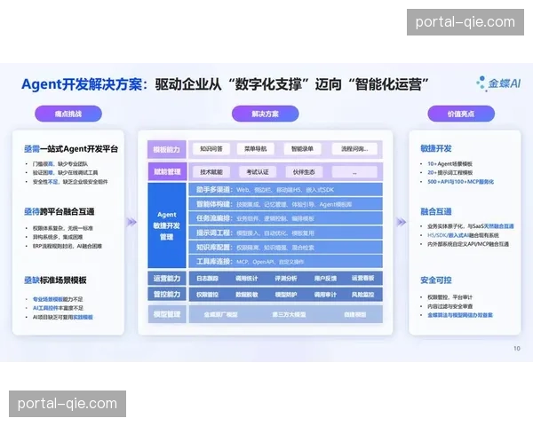Click the double-arrow icon after the left panel
The image size is (533, 426).
pyautogui.click(x=131, y=222)
